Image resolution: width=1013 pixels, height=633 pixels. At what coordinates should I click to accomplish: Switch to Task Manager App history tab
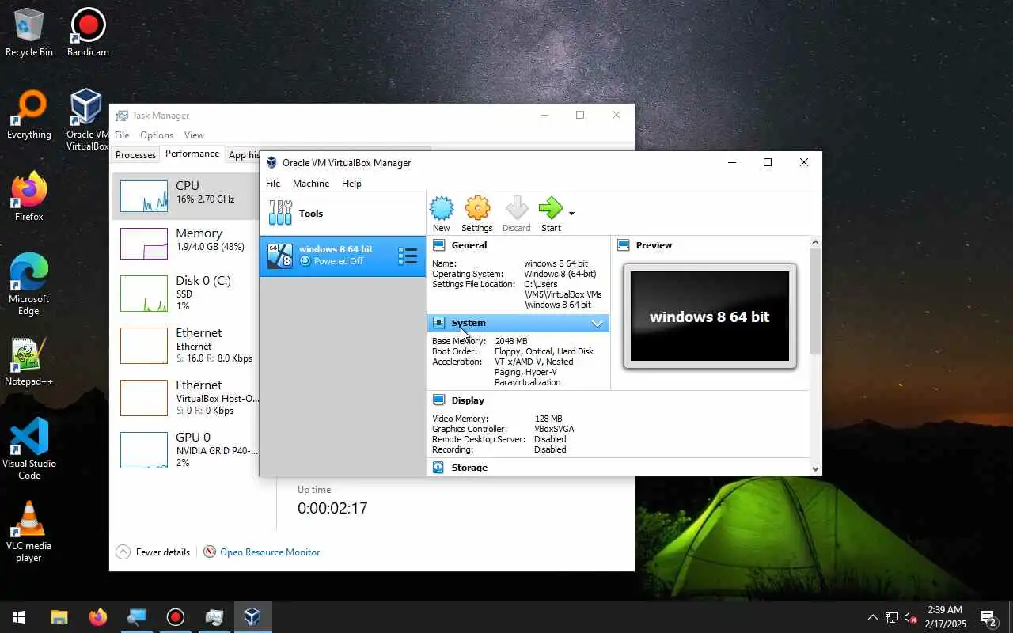pyautogui.click(x=243, y=155)
